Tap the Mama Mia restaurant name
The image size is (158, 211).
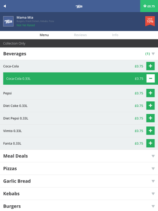25,18
